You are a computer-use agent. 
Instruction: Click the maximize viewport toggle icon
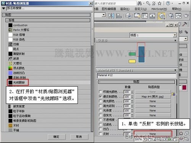(187, 133)
